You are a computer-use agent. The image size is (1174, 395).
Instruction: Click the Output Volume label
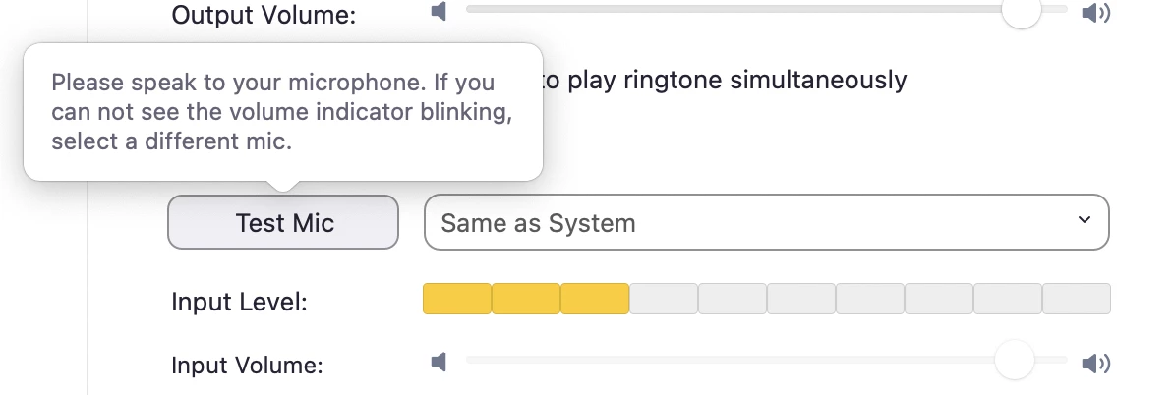pyautogui.click(x=264, y=15)
